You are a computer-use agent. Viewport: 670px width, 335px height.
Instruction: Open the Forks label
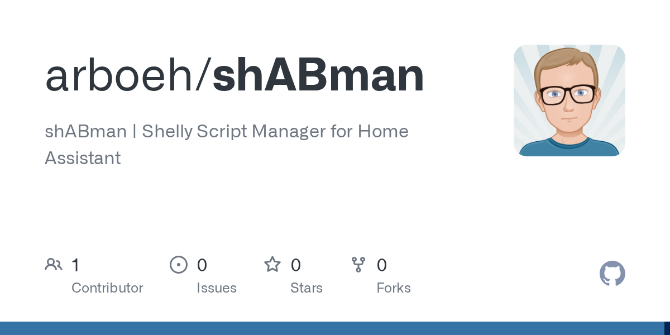pos(394,288)
